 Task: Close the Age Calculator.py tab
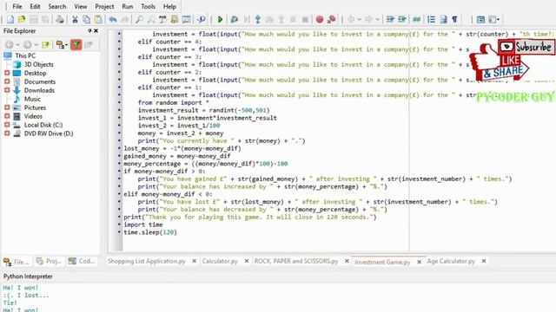(484, 261)
